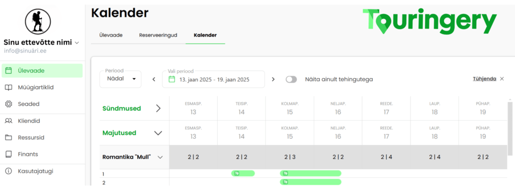Go to the previous week arrow
The height and width of the screenshot is (190, 515).
click(154, 79)
